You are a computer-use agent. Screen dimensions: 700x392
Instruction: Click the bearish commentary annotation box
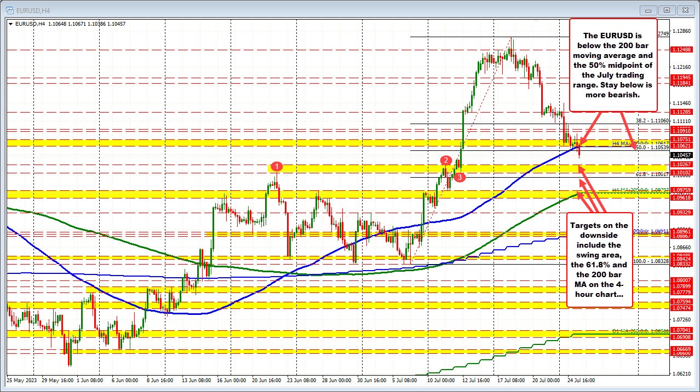click(x=613, y=65)
